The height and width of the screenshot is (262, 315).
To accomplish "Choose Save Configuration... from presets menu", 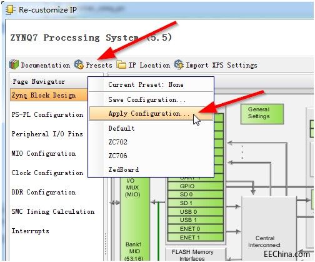I will click(151, 99).
